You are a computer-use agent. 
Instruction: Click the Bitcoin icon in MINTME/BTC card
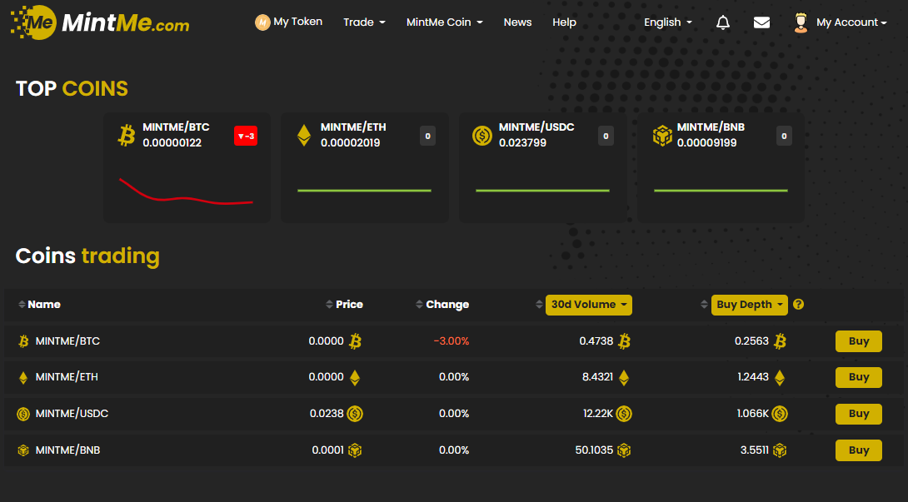[127, 136]
